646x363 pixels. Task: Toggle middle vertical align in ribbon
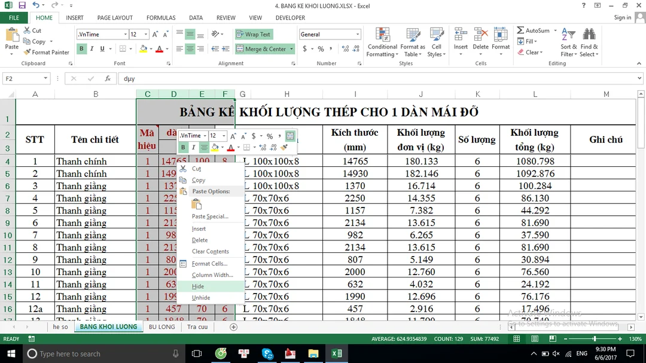point(190,34)
